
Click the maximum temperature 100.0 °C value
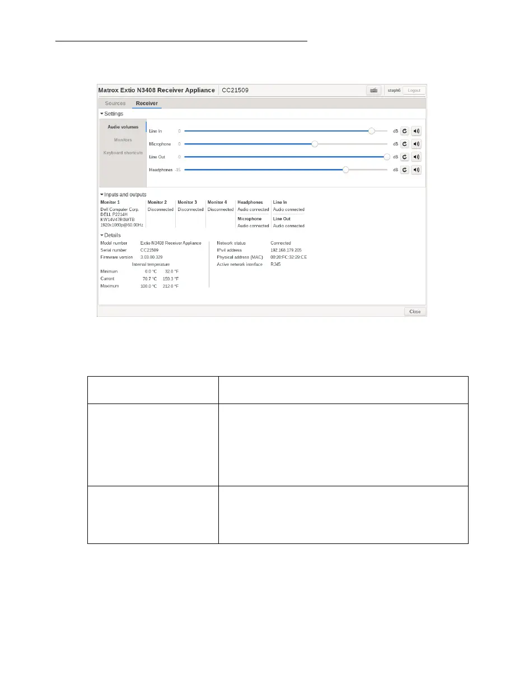(148, 286)
